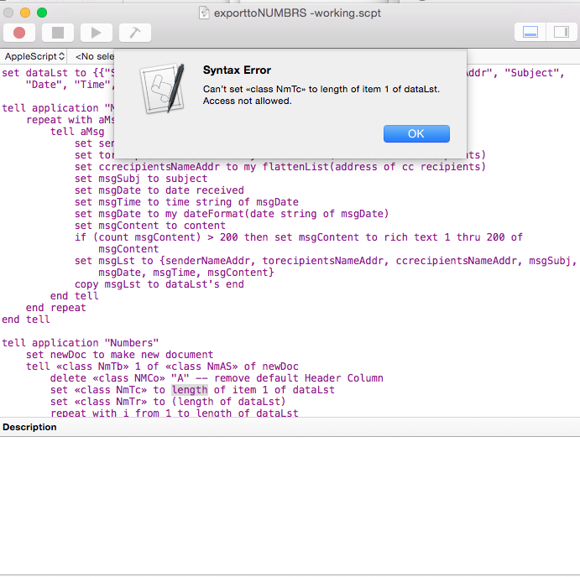580x577 pixels.
Task: Click the highlighted word length in script
Action: (x=190, y=390)
